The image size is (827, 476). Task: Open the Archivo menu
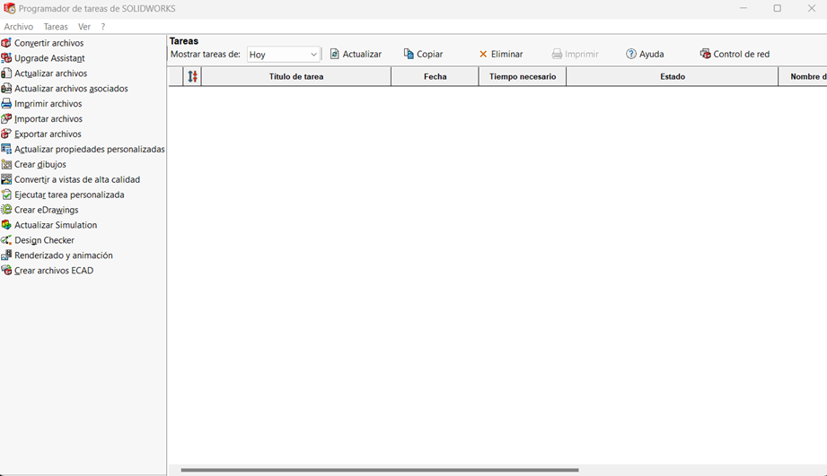click(x=19, y=26)
